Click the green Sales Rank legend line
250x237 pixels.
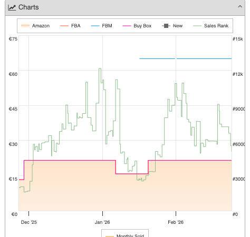tap(197, 26)
